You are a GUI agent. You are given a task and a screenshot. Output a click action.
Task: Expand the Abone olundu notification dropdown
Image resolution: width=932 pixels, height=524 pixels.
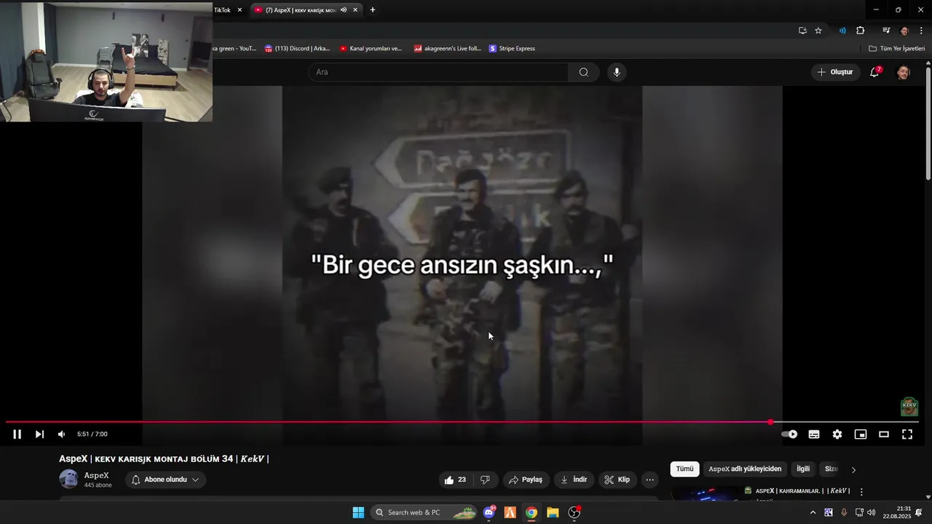(165, 480)
